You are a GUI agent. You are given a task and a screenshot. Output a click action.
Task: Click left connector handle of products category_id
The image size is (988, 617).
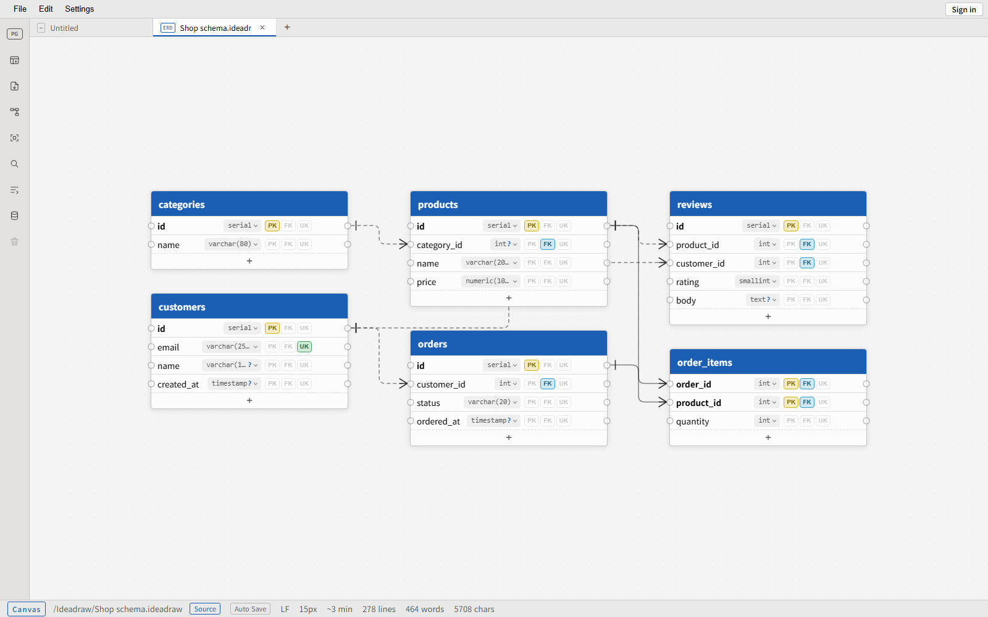click(x=411, y=244)
